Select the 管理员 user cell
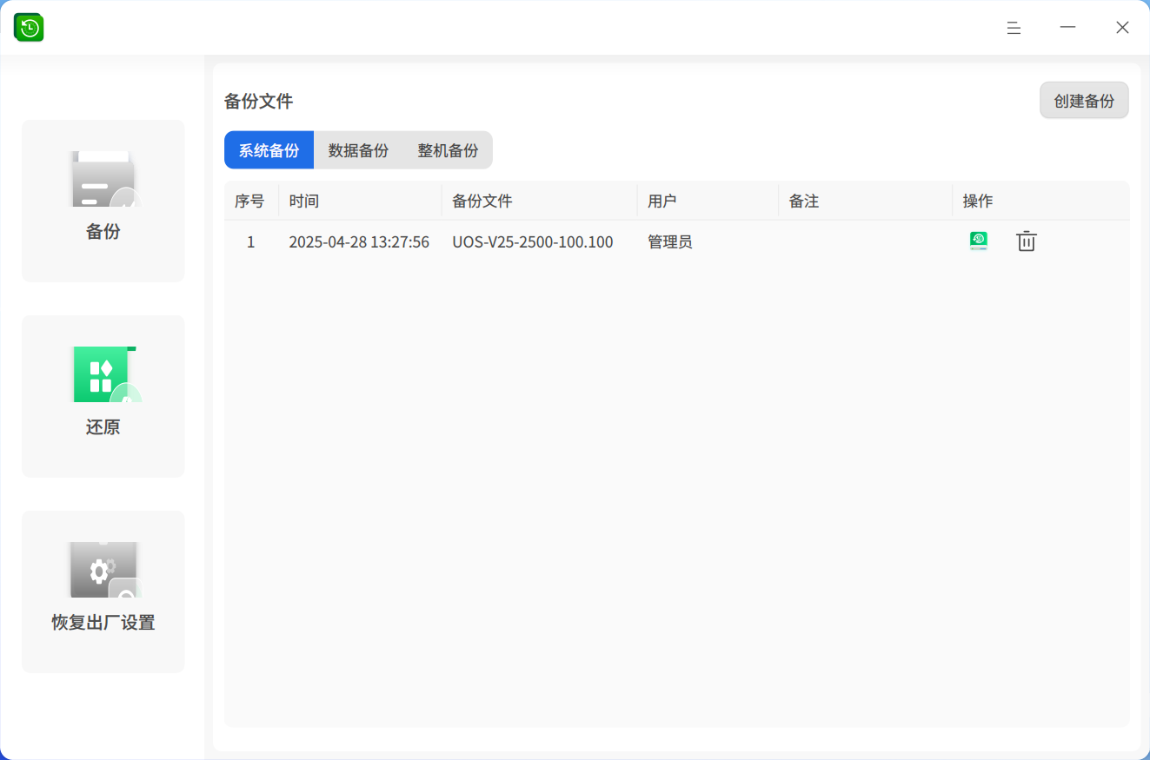Image resolution: width=1150 pixels, height=760 pixels. click(x=670, y=242)
